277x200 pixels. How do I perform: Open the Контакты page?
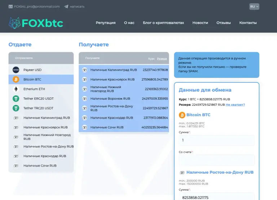coord(248,23)
